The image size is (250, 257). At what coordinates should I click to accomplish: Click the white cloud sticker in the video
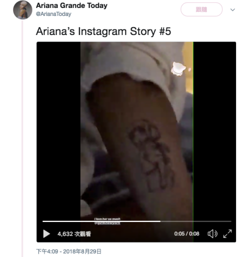[x=178, y=69]
